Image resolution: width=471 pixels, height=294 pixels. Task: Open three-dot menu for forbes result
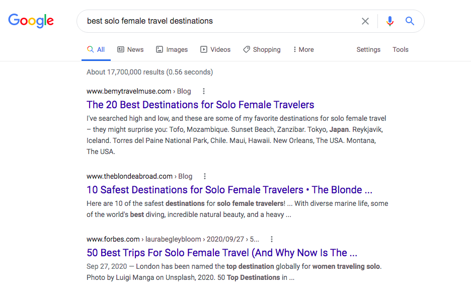pos(272,239)
